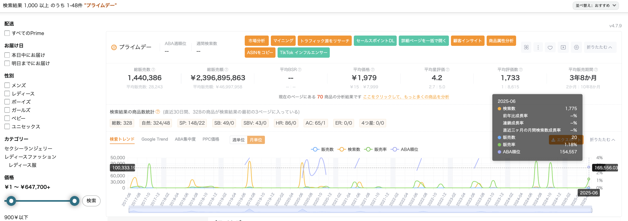The width and height of the screenshot is (628, 221).
Task: Open レディースファッション category
Action: coord(30,157)
